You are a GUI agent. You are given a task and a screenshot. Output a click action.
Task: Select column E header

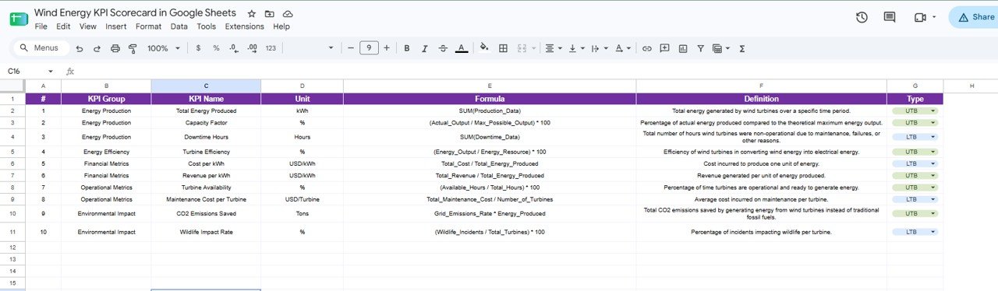(x=490, y=86)
